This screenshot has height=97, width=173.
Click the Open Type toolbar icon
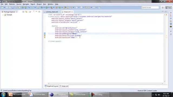pyautogui.click(x=65, y=8)
